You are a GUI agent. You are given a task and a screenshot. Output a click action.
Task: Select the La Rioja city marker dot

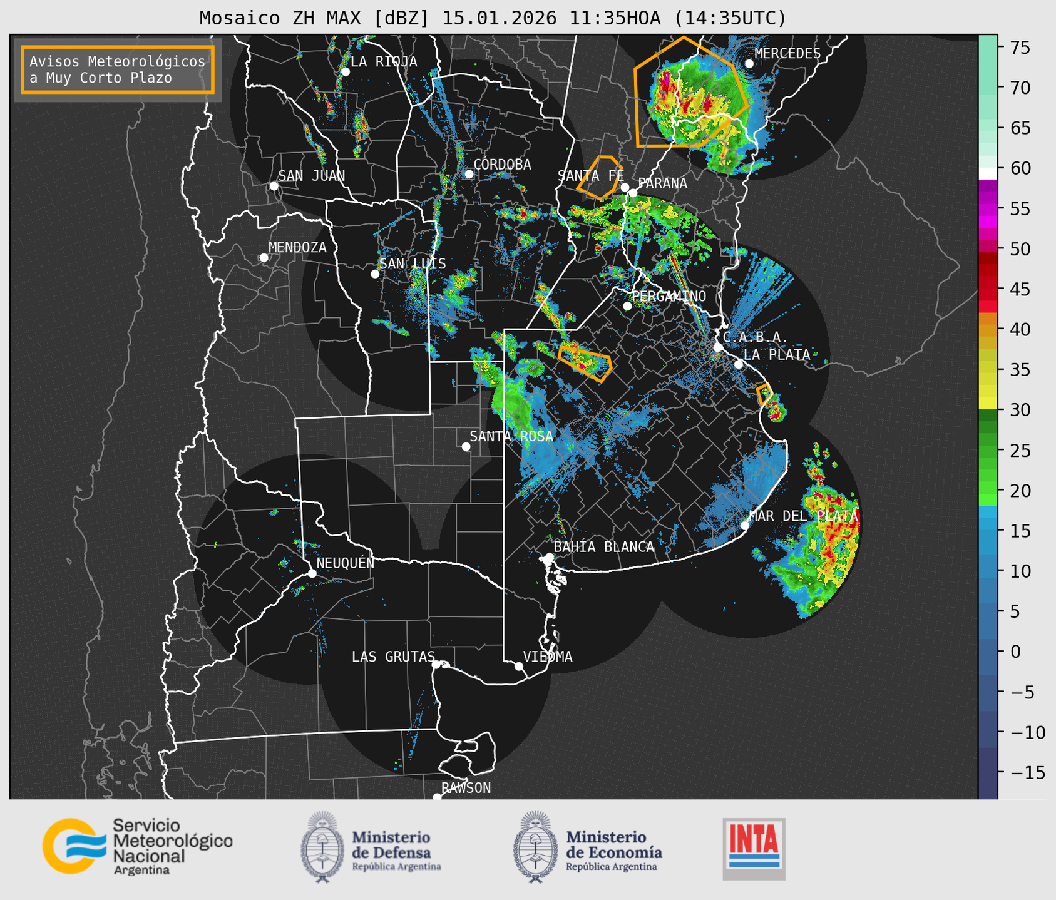345,71
